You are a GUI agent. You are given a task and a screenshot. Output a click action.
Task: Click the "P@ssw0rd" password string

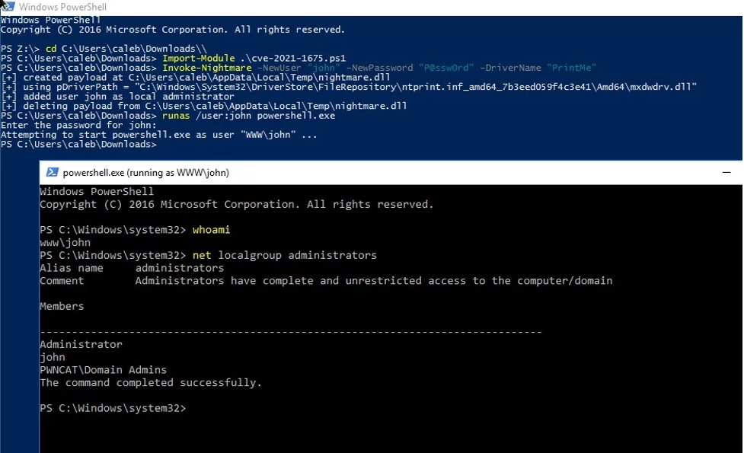pos(446,68)
